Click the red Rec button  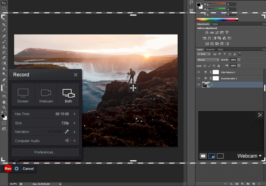pos(8,168)
